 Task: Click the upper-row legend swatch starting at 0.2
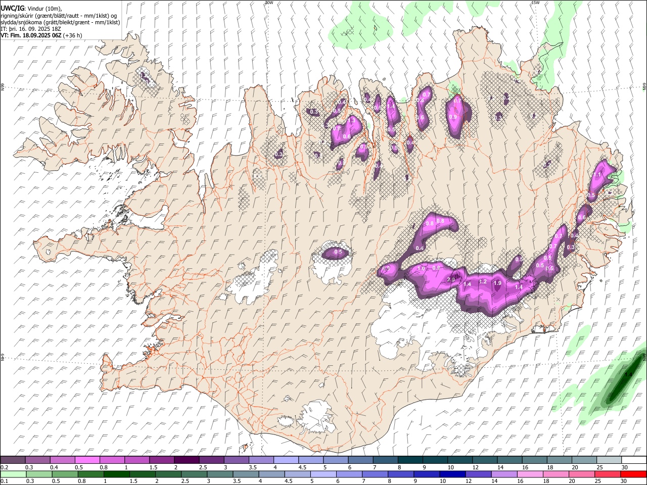(13, 460)
